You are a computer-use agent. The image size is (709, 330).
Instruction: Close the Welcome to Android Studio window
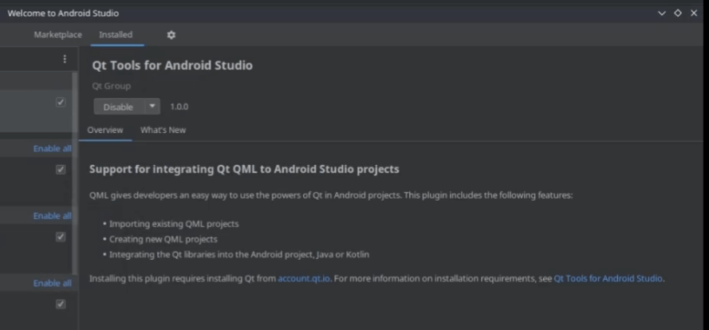point(694,13)
